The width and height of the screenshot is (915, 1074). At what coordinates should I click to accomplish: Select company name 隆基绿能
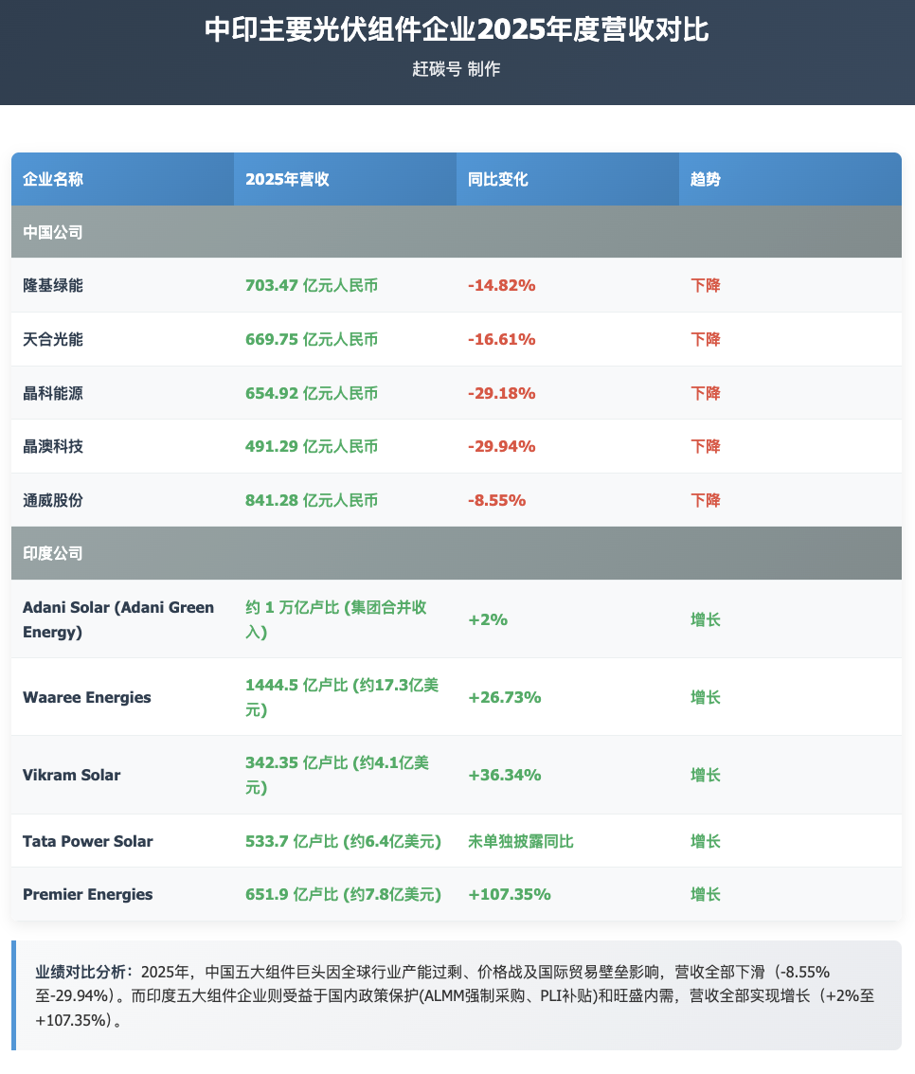click(53, 286)
